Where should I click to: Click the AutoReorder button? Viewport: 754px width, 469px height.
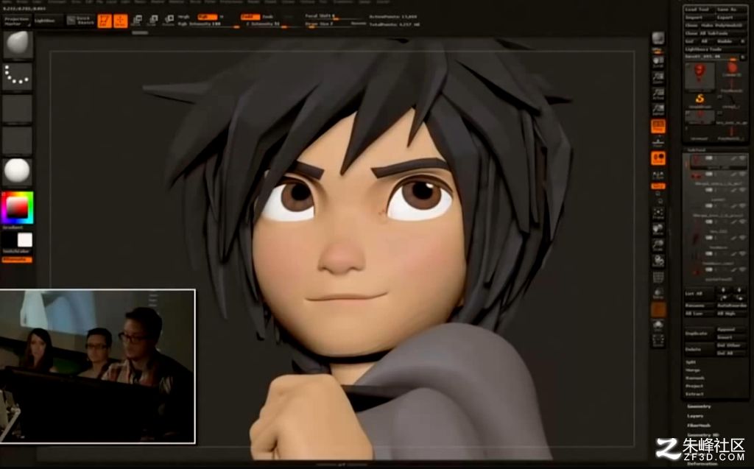point(732,306)
